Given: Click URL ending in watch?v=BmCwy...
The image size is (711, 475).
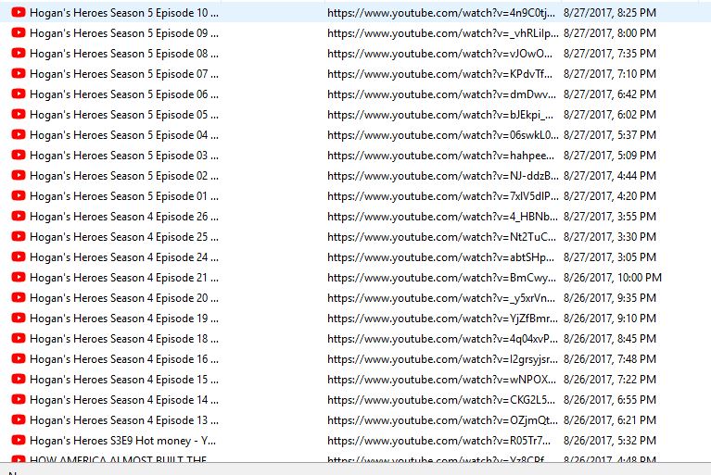Looking at the screenshot, I should point(441,278).
